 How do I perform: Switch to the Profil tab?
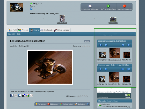point(13,30)
